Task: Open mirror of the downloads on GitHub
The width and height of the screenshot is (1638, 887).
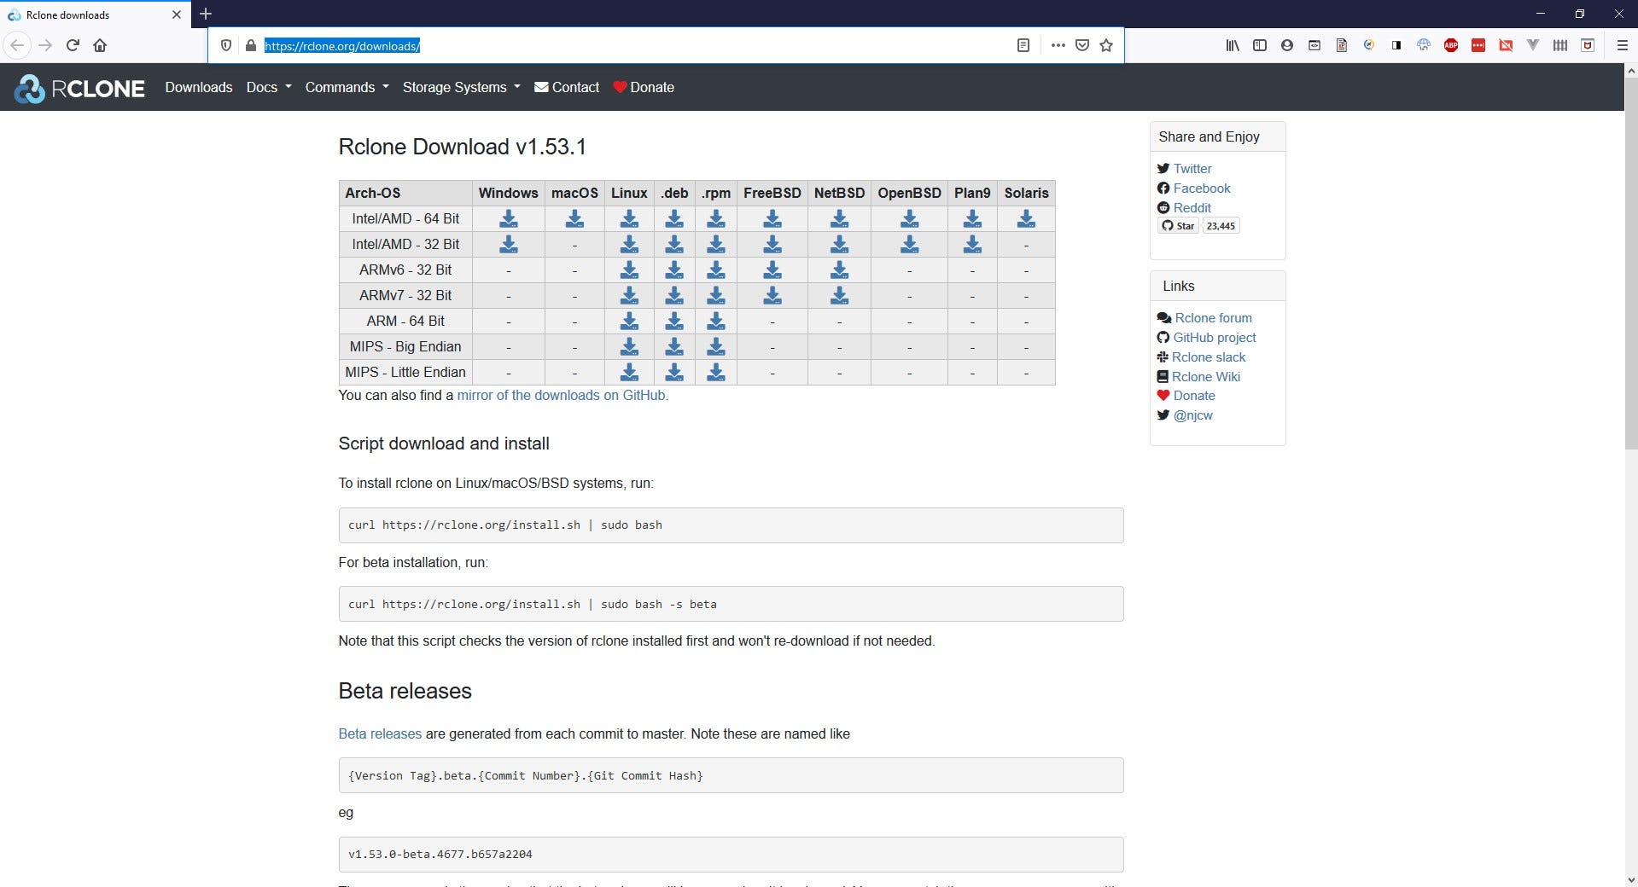Action: point(563,395)
